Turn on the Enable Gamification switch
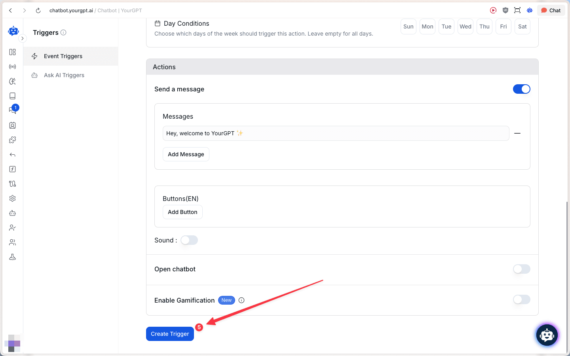The image size is (570, 356). 521,299
